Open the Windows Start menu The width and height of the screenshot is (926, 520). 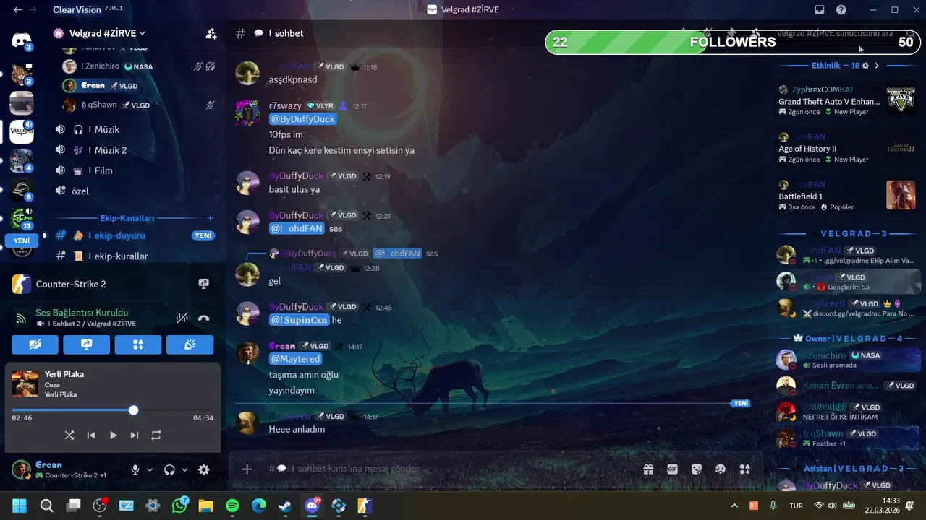[x=20, y=506]
